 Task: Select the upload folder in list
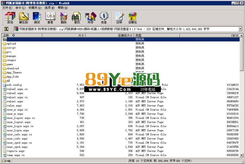click(x=11, y=44)
